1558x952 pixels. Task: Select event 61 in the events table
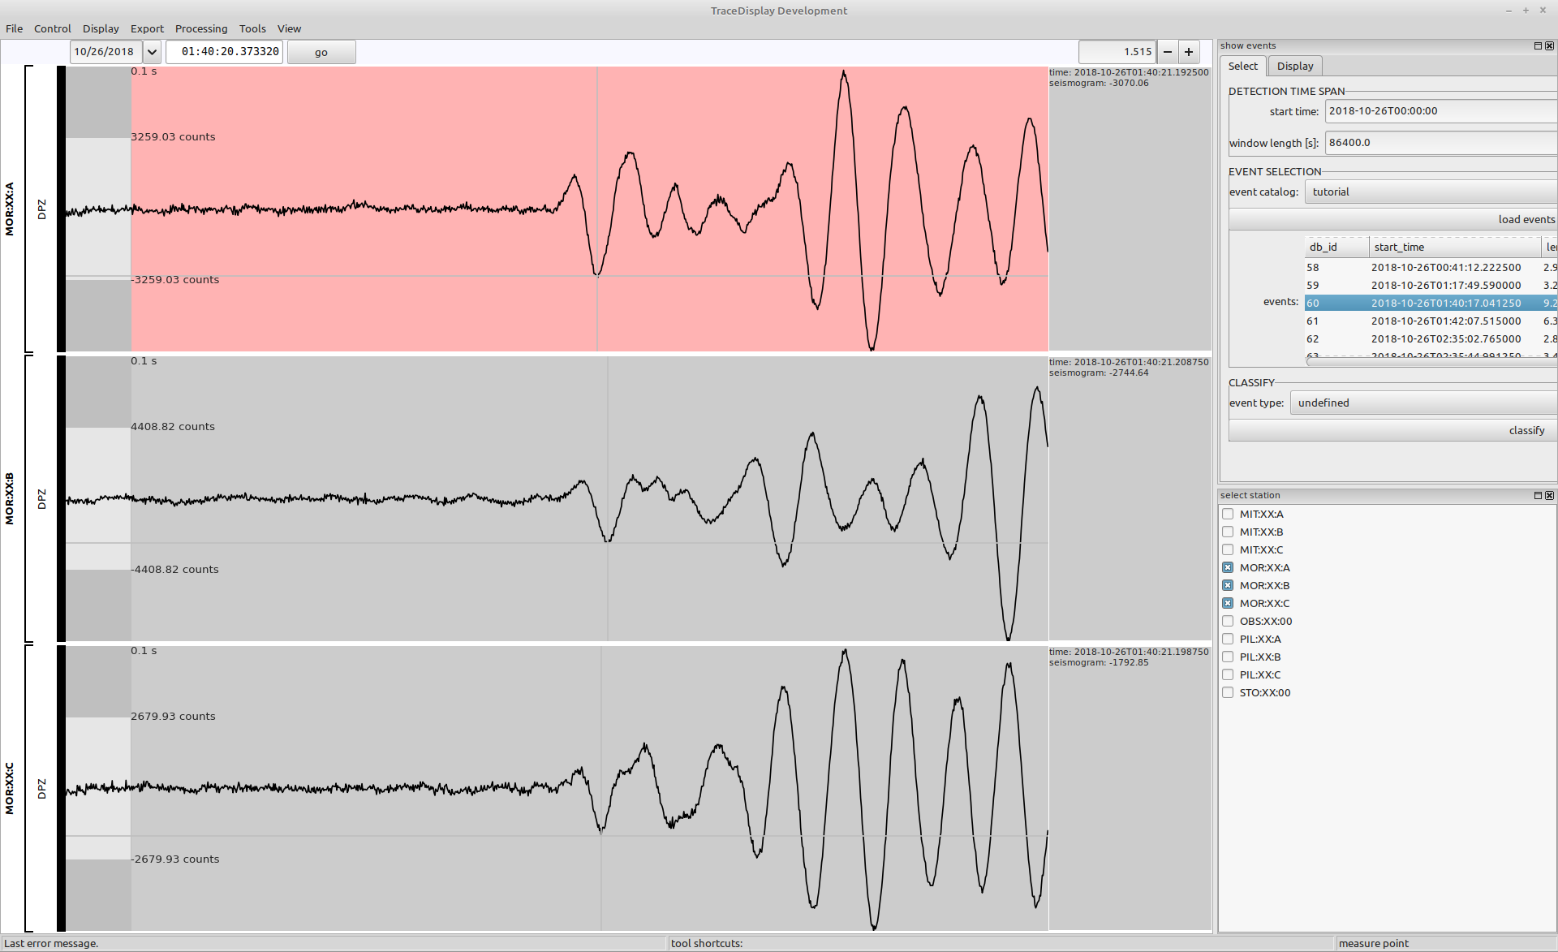(1428, 321)
